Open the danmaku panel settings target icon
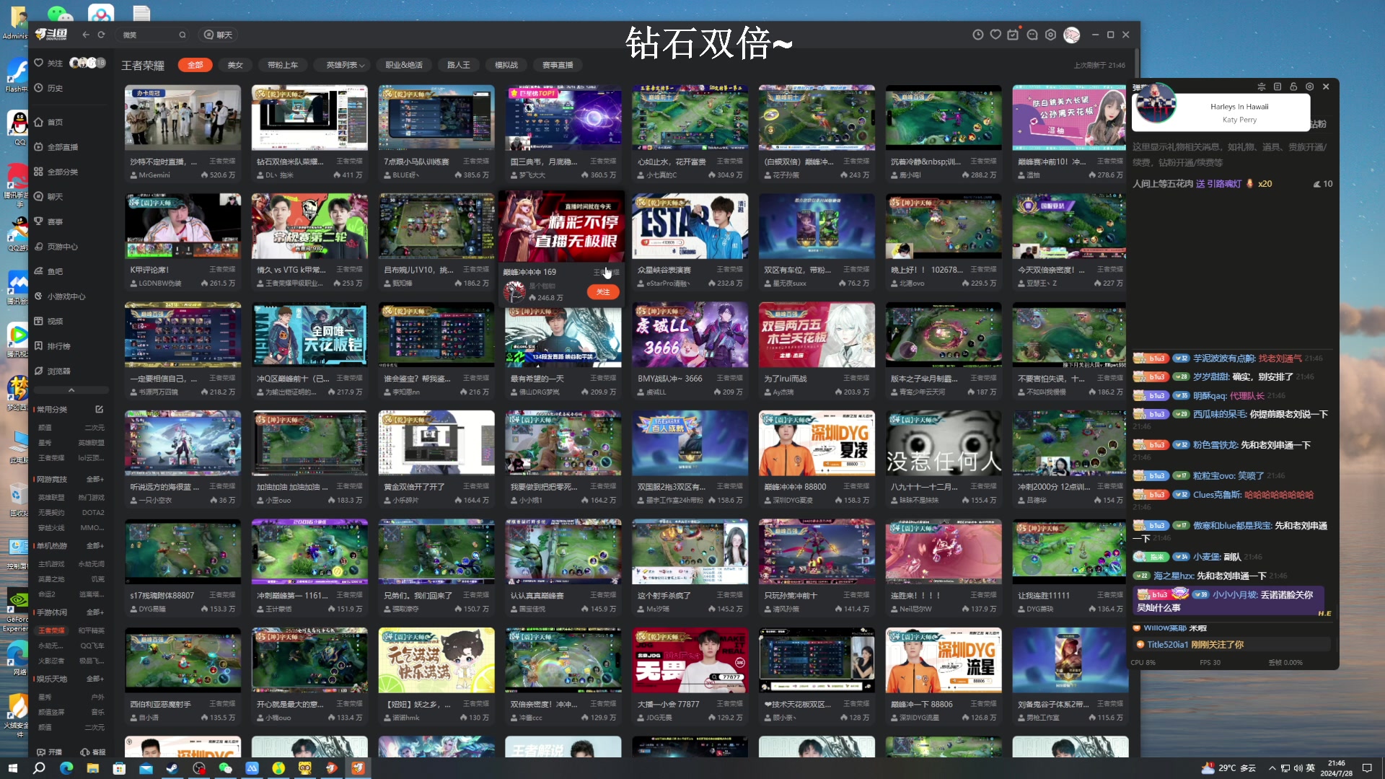 pos(1310,87)
